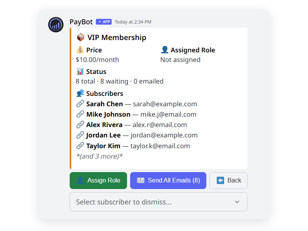Click the PayBot avatar icon
Screen dimensions: 308x231
[55, 24]
